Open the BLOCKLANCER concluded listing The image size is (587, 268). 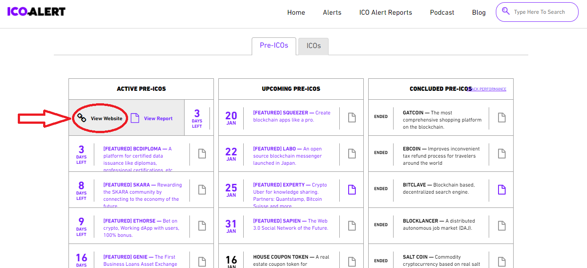(439, 224)
